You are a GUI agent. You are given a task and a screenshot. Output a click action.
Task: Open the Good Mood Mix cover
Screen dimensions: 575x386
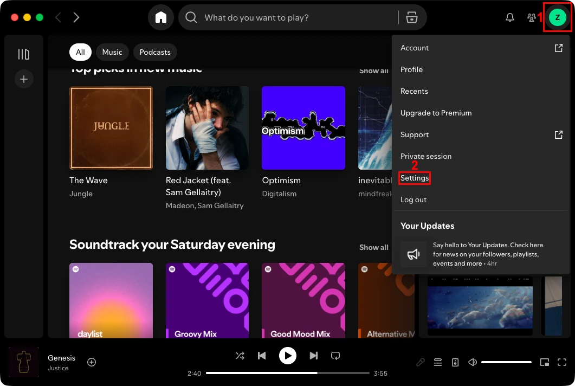tap(303, 300)
